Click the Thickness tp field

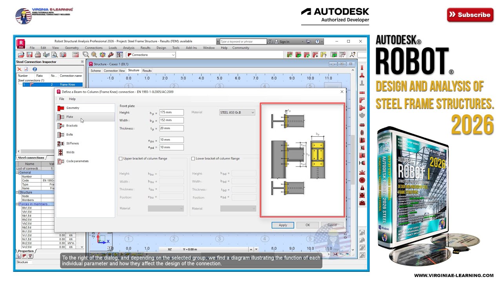point(171,128)
